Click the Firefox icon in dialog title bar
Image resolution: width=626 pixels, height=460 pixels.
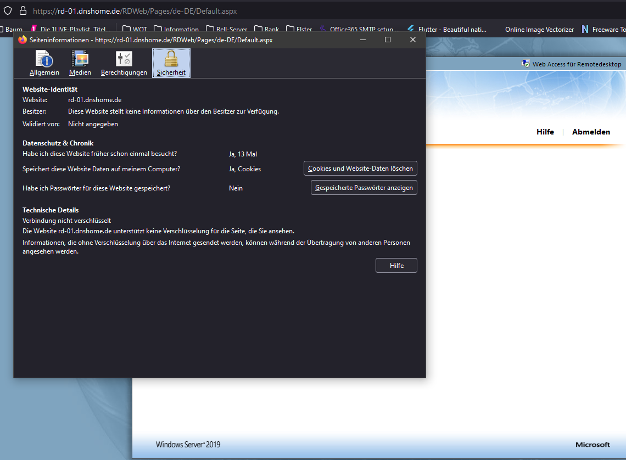tap(23, 40)
